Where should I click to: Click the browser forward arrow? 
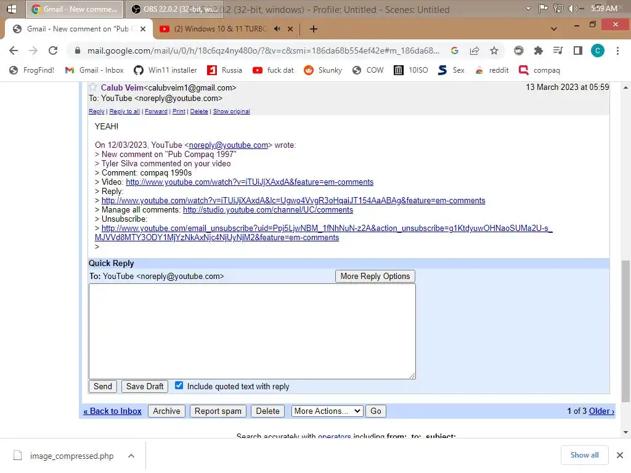point(33,51)
